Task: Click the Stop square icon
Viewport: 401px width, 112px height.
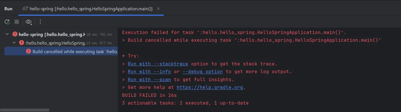Action: click(17, 22)
